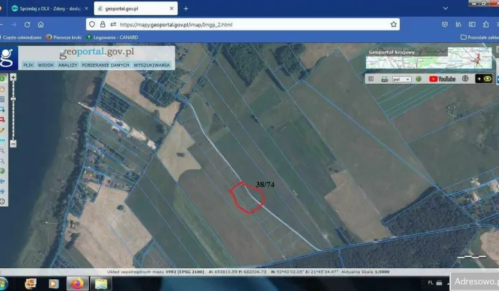The height and width of the screenshot is (291, 499).
Task: Click the browser address bar URL
Action: (176, 24)
